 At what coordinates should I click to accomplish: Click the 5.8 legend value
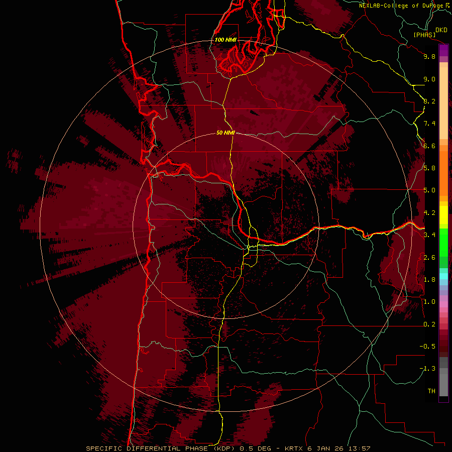point(429,168)
